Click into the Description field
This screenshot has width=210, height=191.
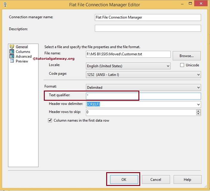pos(148,28)
